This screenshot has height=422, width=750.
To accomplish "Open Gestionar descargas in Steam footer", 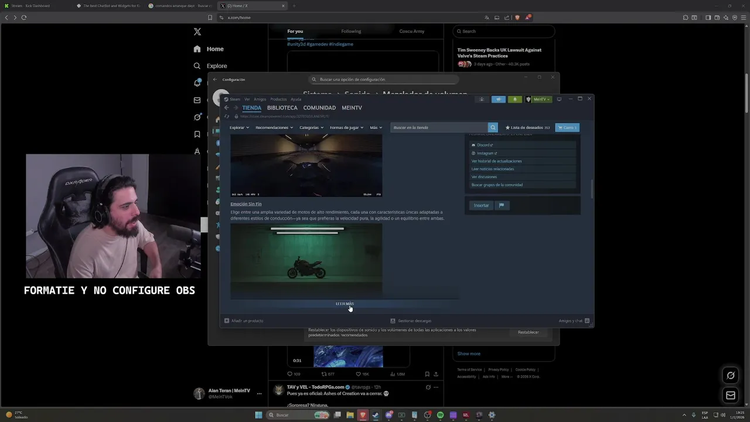I will click(411, 321).
